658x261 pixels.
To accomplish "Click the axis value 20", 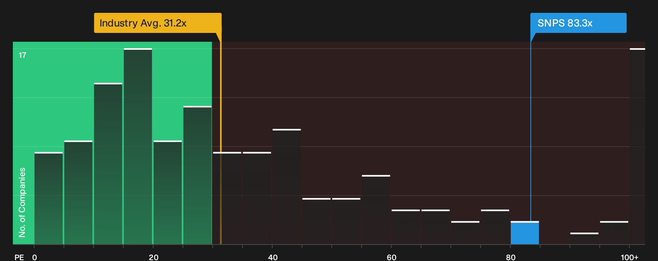I will pos(153,257).
